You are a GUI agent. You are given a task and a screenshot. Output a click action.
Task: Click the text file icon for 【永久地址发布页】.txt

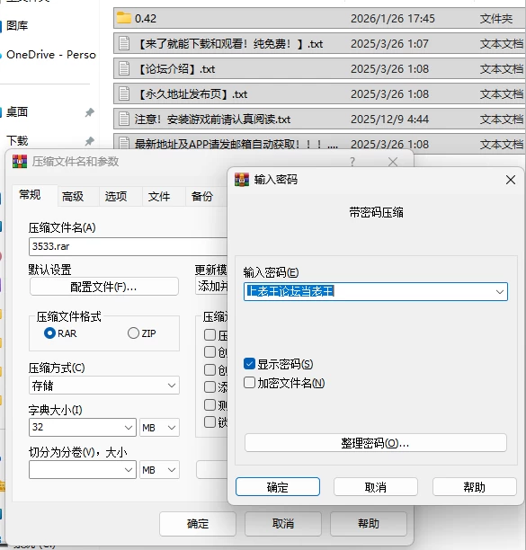pos(124,94)
